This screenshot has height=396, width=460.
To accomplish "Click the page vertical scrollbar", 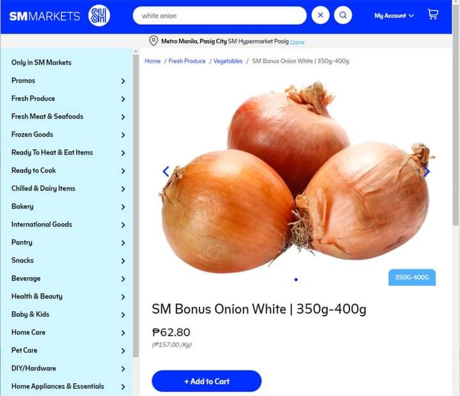I will [x=456, y=114].
